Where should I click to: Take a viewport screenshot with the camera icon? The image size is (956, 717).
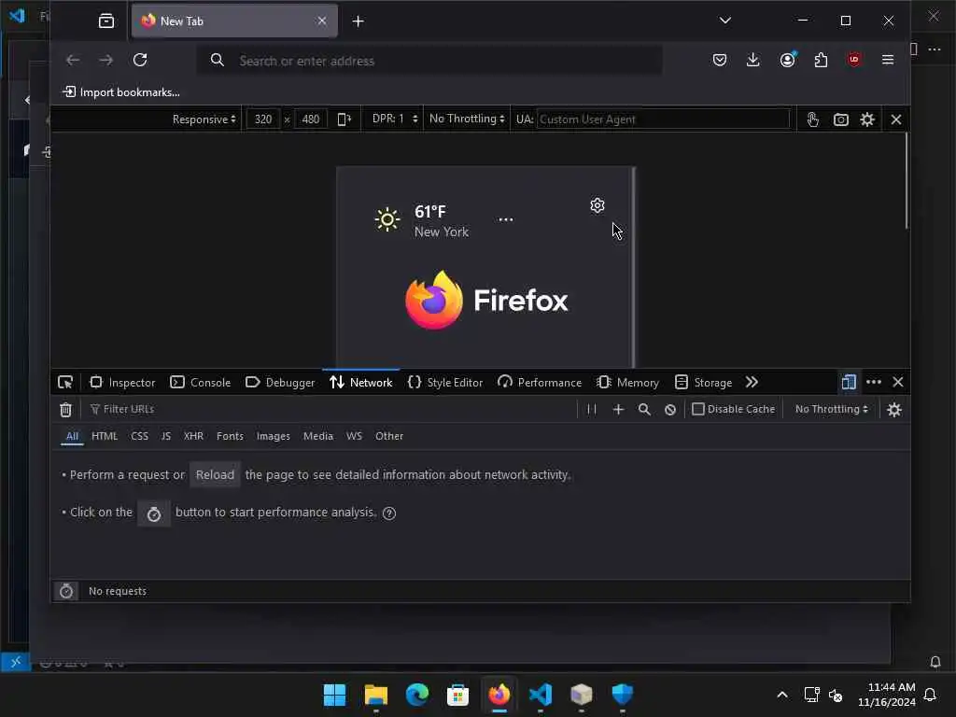(841, 119)
